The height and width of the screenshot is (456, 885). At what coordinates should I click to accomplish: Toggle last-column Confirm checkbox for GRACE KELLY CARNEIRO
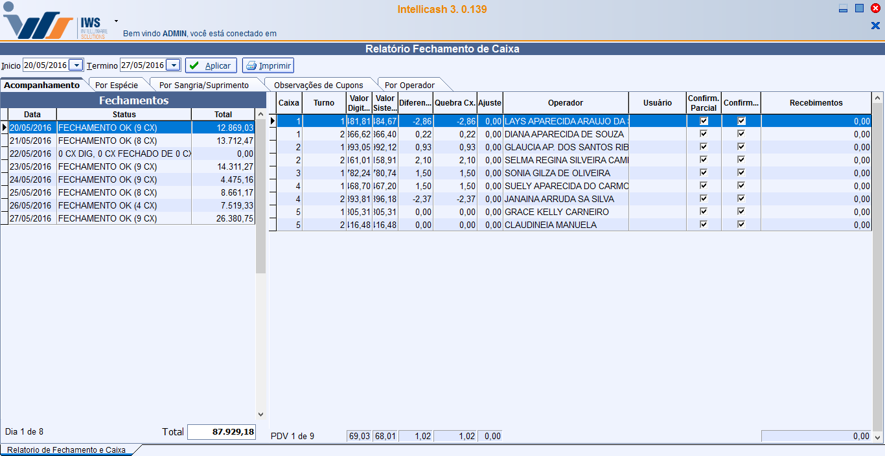coord(741,212)
